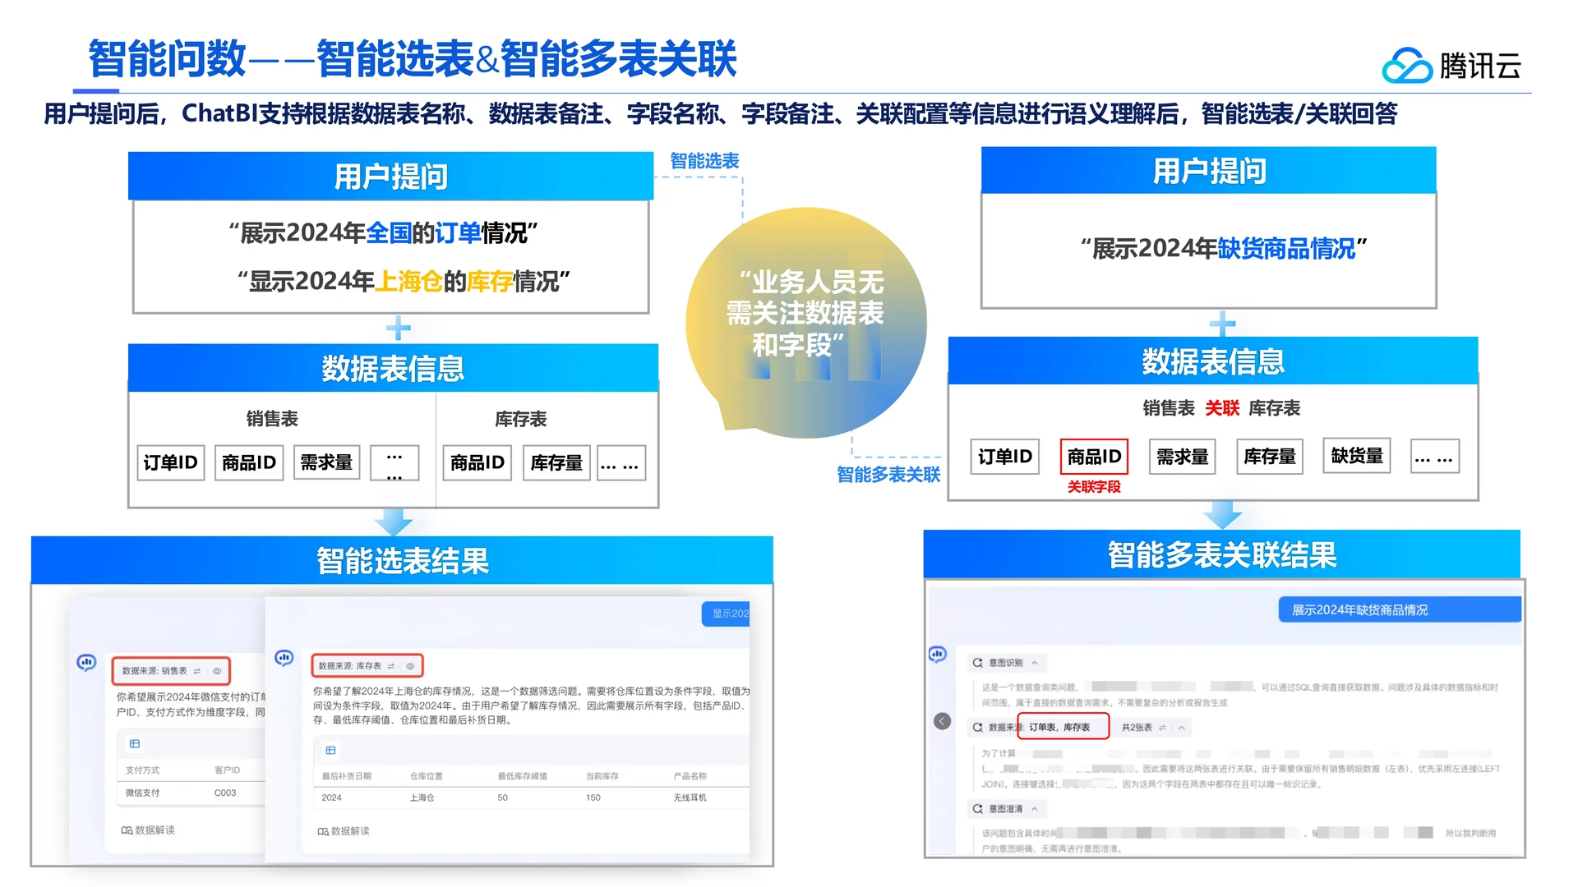Click the circular back arrow on the result panel edge
Viewport: 1578px width, 887px height.
(941, 720)
